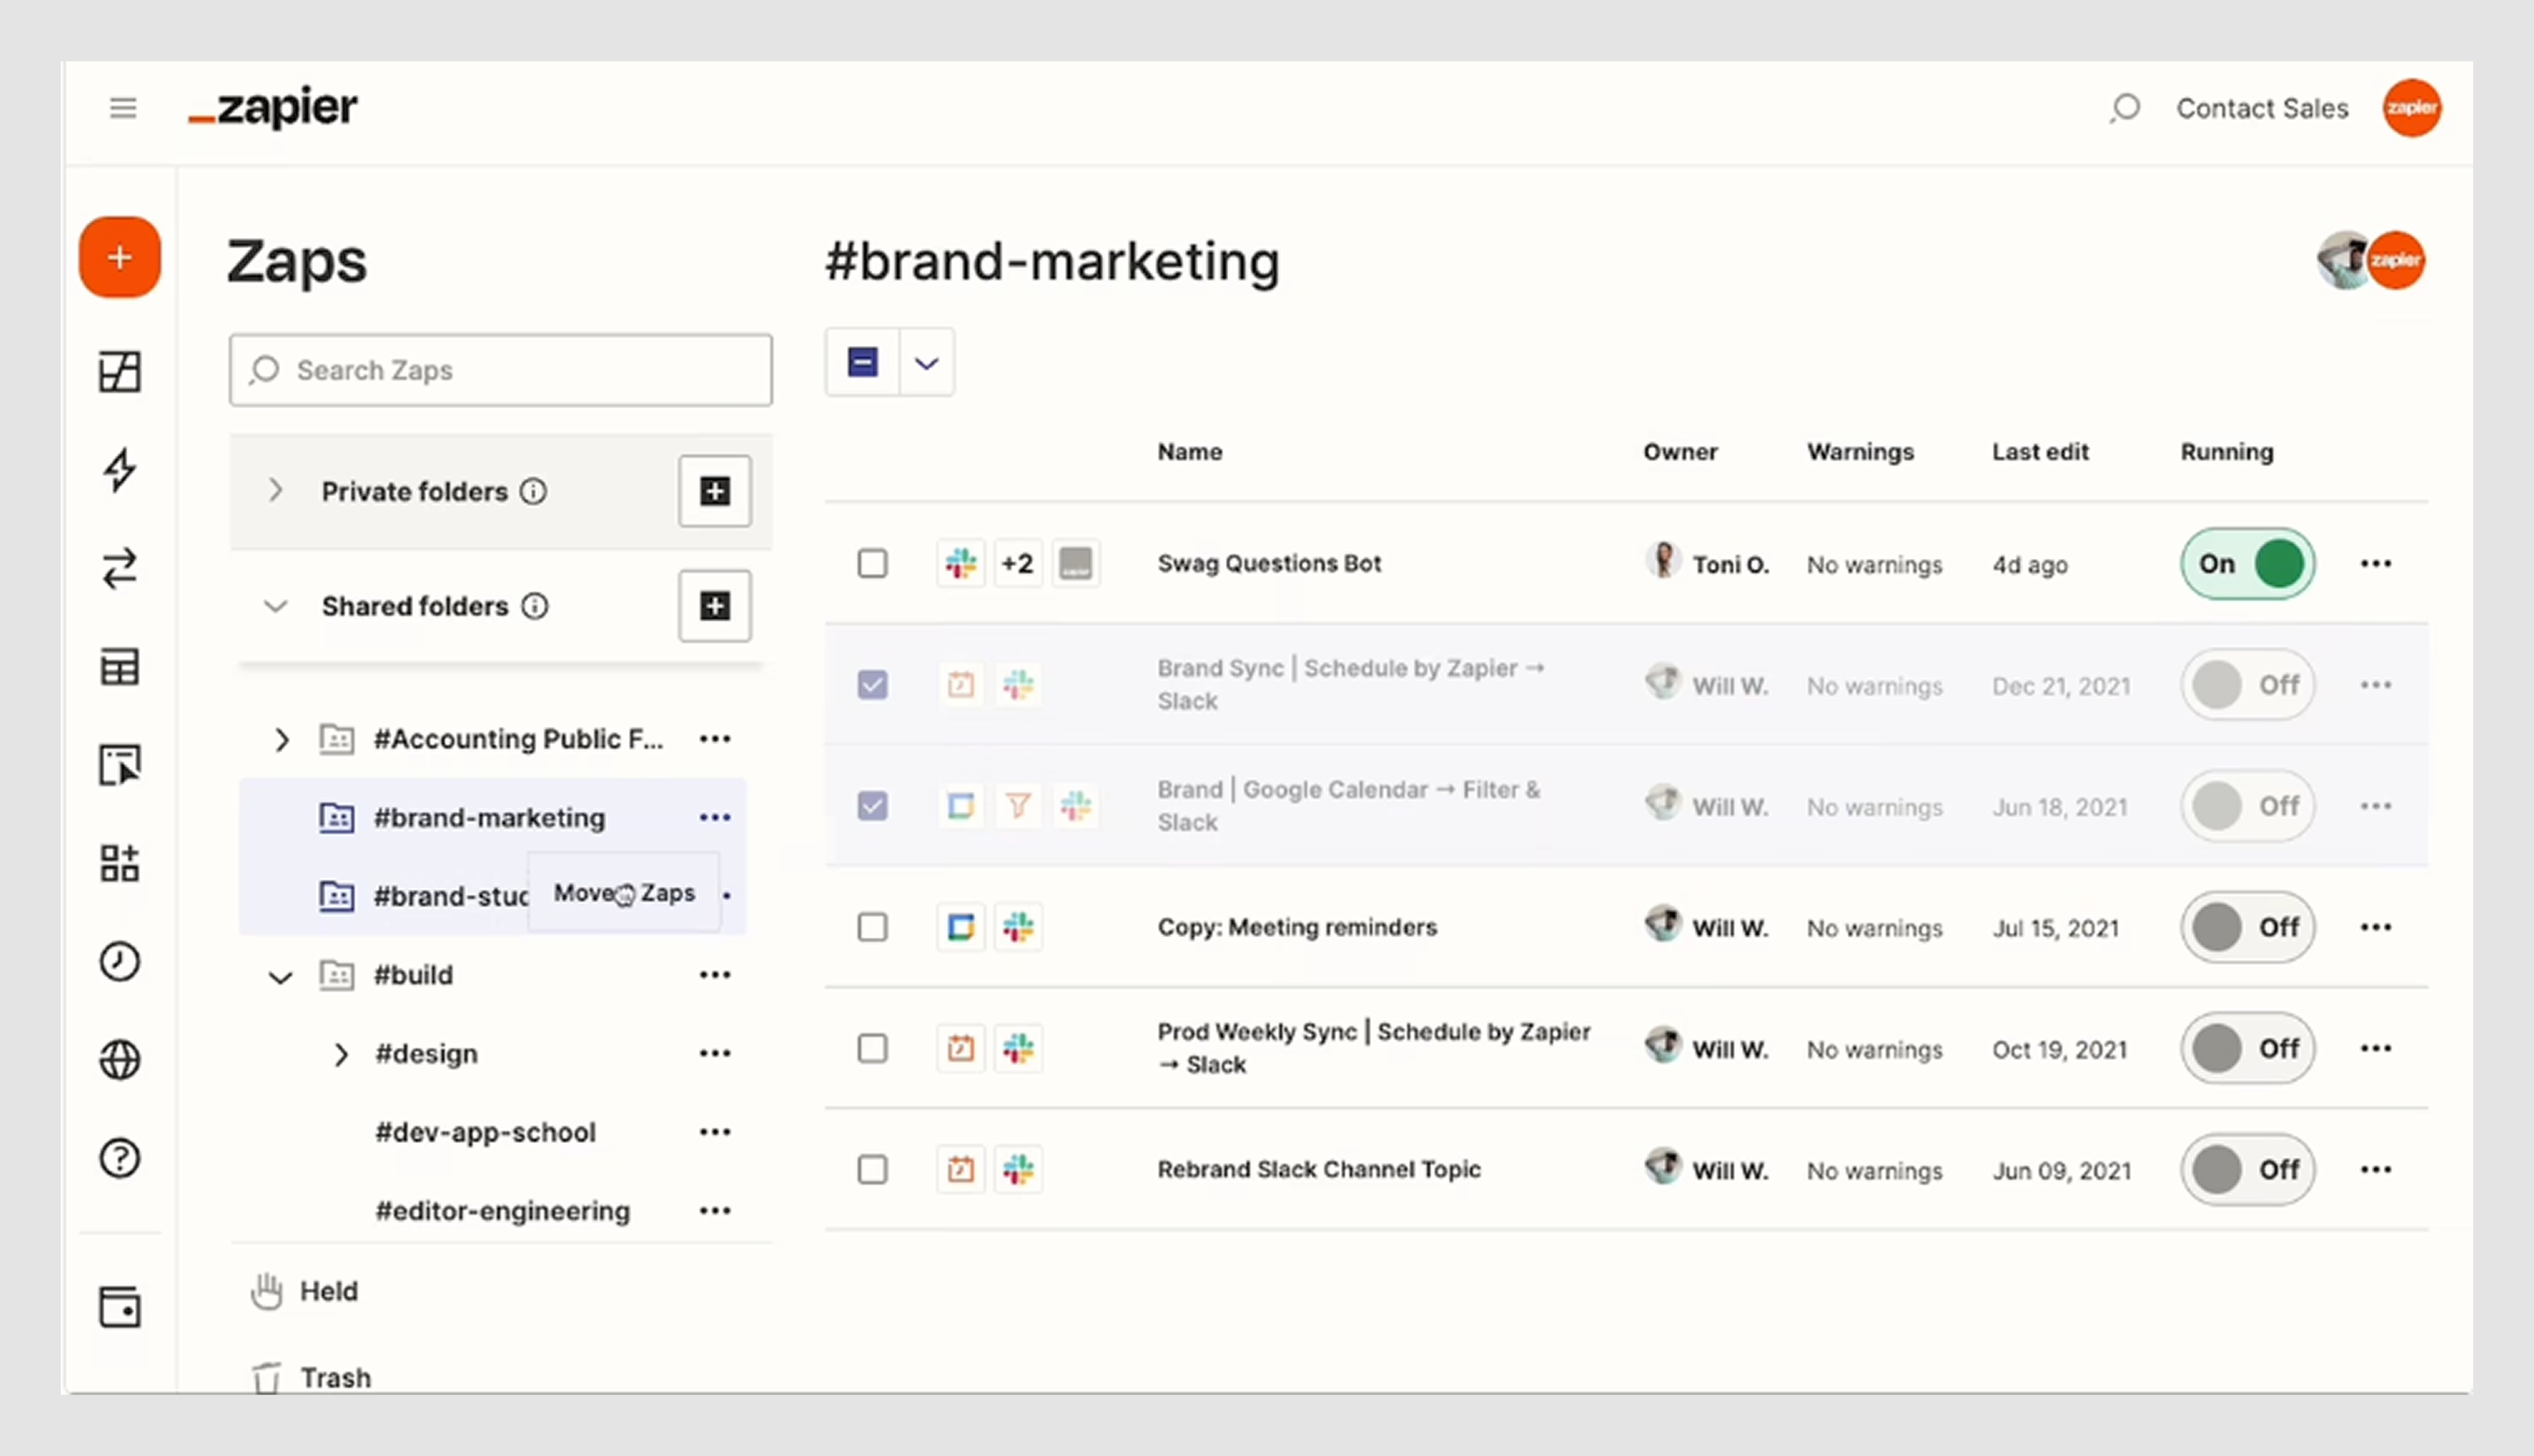Collapse the #build folder
The image size is (2534, 1456).
click(x=281, y=977)
